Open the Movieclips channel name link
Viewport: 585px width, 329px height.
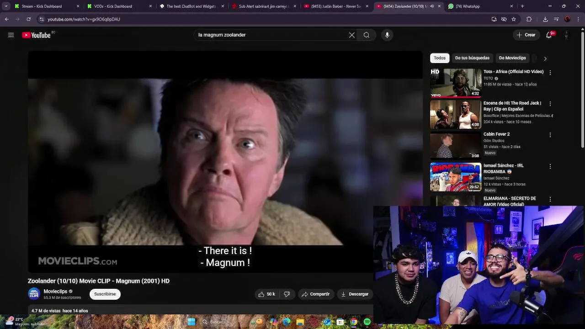point(55,292)
